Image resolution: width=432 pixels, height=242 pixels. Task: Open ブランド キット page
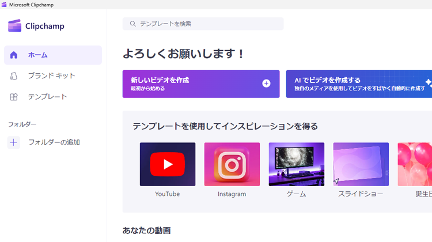point(53,76)
